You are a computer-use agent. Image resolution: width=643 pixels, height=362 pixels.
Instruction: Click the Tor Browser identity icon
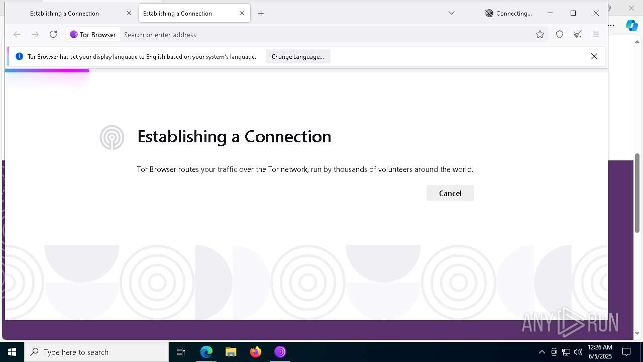click(x=93, y=35)
